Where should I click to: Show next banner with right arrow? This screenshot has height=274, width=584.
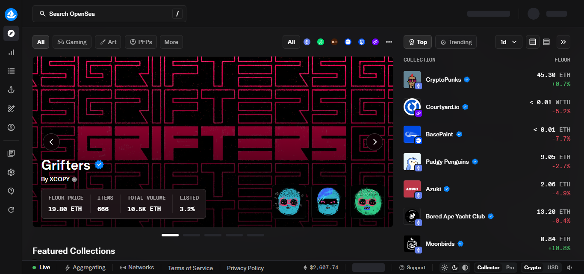(x=375, y=142)
